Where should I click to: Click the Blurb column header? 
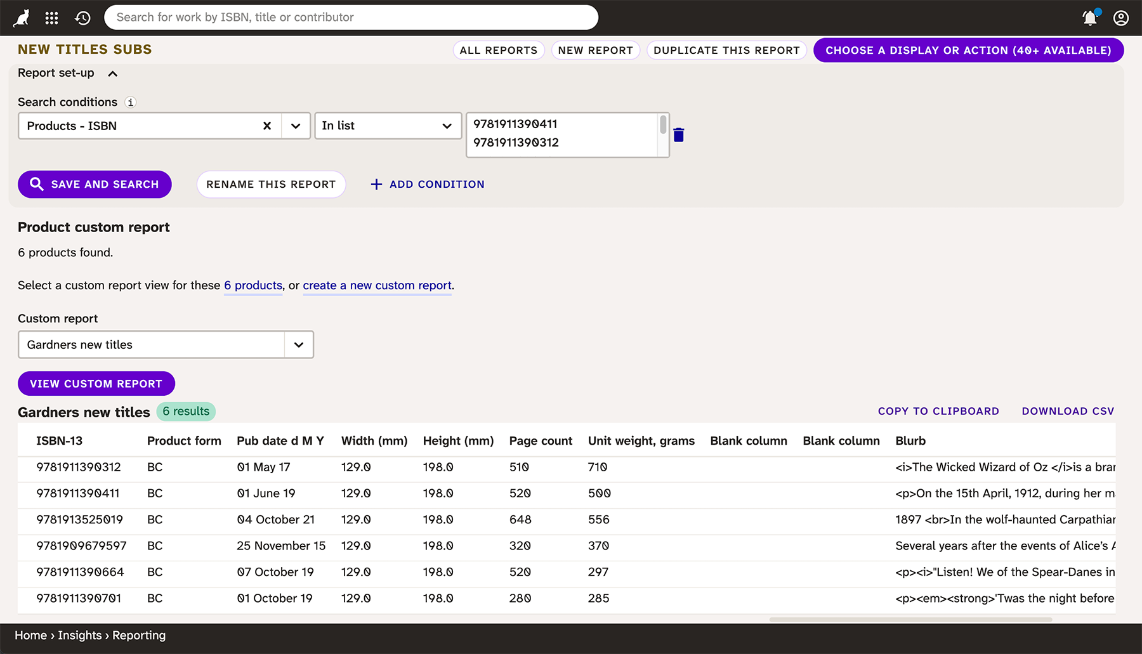910,441
